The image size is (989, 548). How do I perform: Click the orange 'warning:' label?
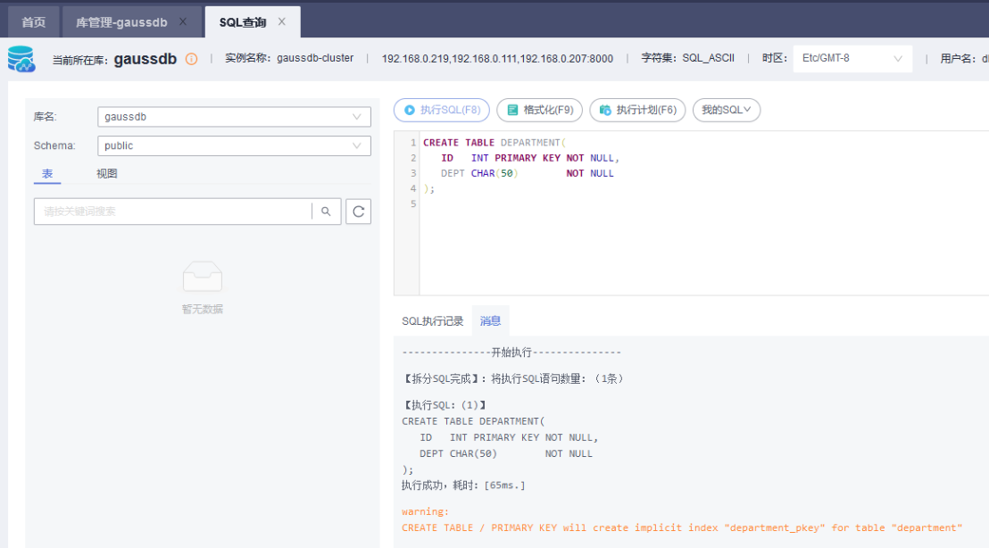click(x=425, y=511)
